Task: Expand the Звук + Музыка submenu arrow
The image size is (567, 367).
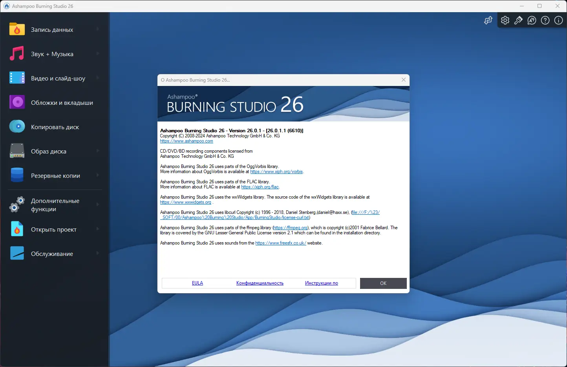Action: coord(98,53)
